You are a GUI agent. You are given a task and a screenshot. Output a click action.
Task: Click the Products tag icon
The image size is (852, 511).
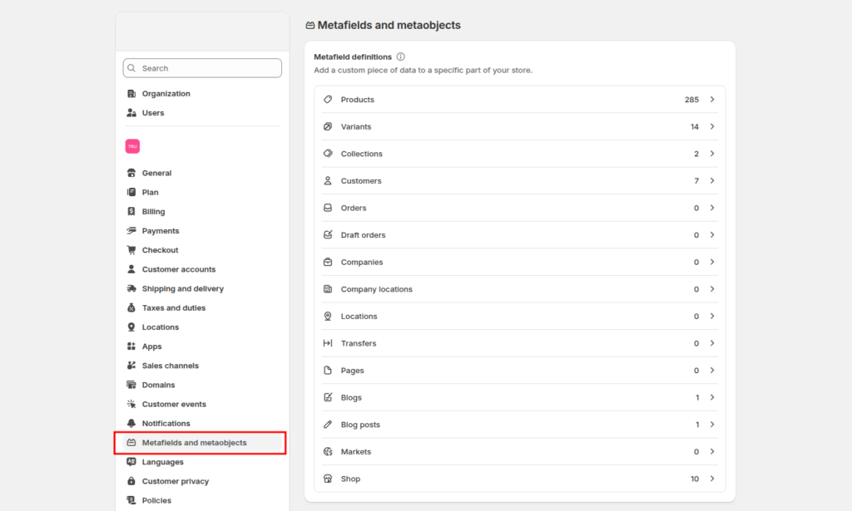328,99
